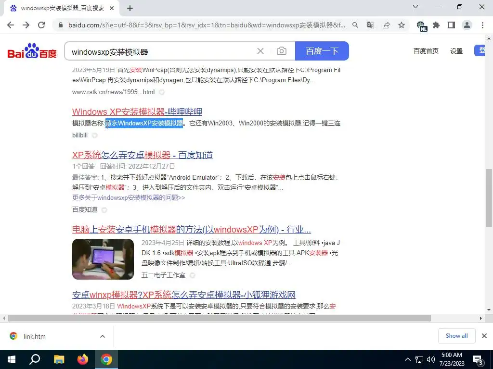Image resolution: width=493 pixels, height=369 pixels.
Task: Click the shield icon beside www.rstk.cn link
Action: (x=162, y=92)
